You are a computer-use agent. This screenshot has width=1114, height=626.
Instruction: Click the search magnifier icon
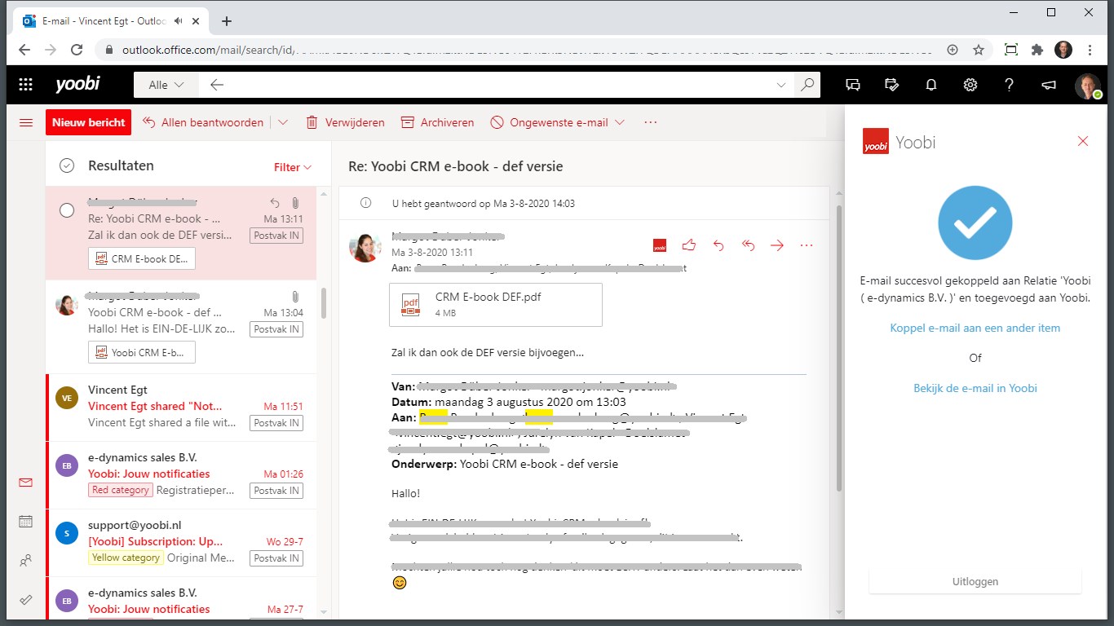[807, 85]
